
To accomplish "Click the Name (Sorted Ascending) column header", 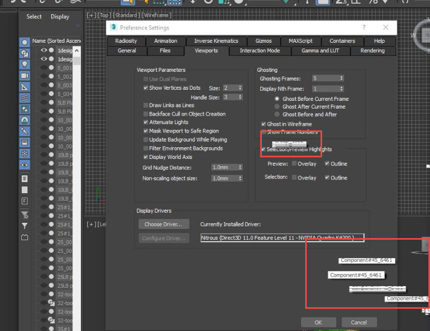I will pyautogui.click(x=56, y=41).
